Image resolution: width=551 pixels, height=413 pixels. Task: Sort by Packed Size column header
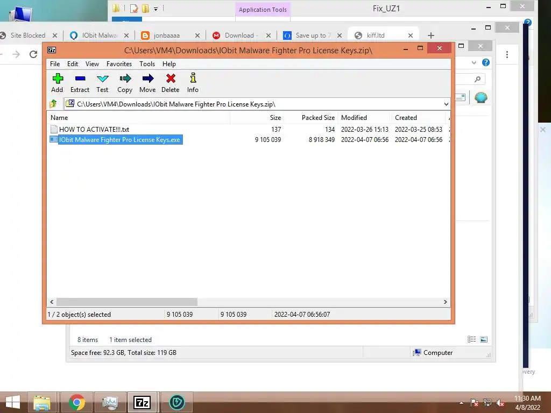310,118
